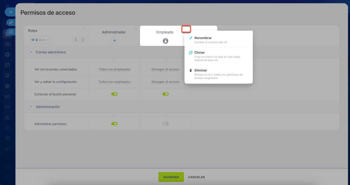The width and height of the screenshot is (350, 185).
Task: Enable Administrar permisos for Empleado
Action: 165,124
